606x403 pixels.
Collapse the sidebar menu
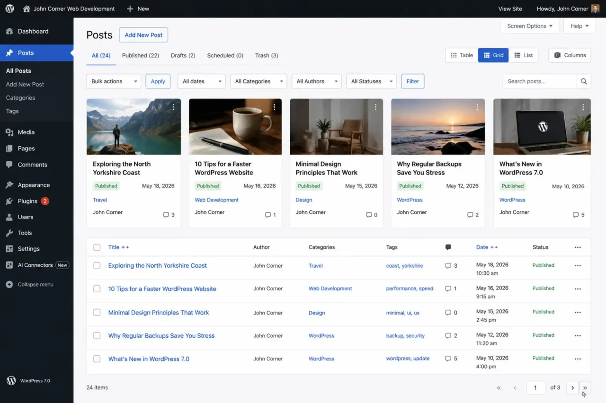(x=36, y=284)
